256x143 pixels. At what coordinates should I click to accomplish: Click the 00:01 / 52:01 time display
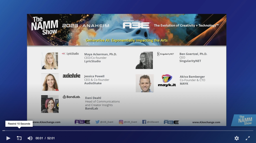(45, 138)
